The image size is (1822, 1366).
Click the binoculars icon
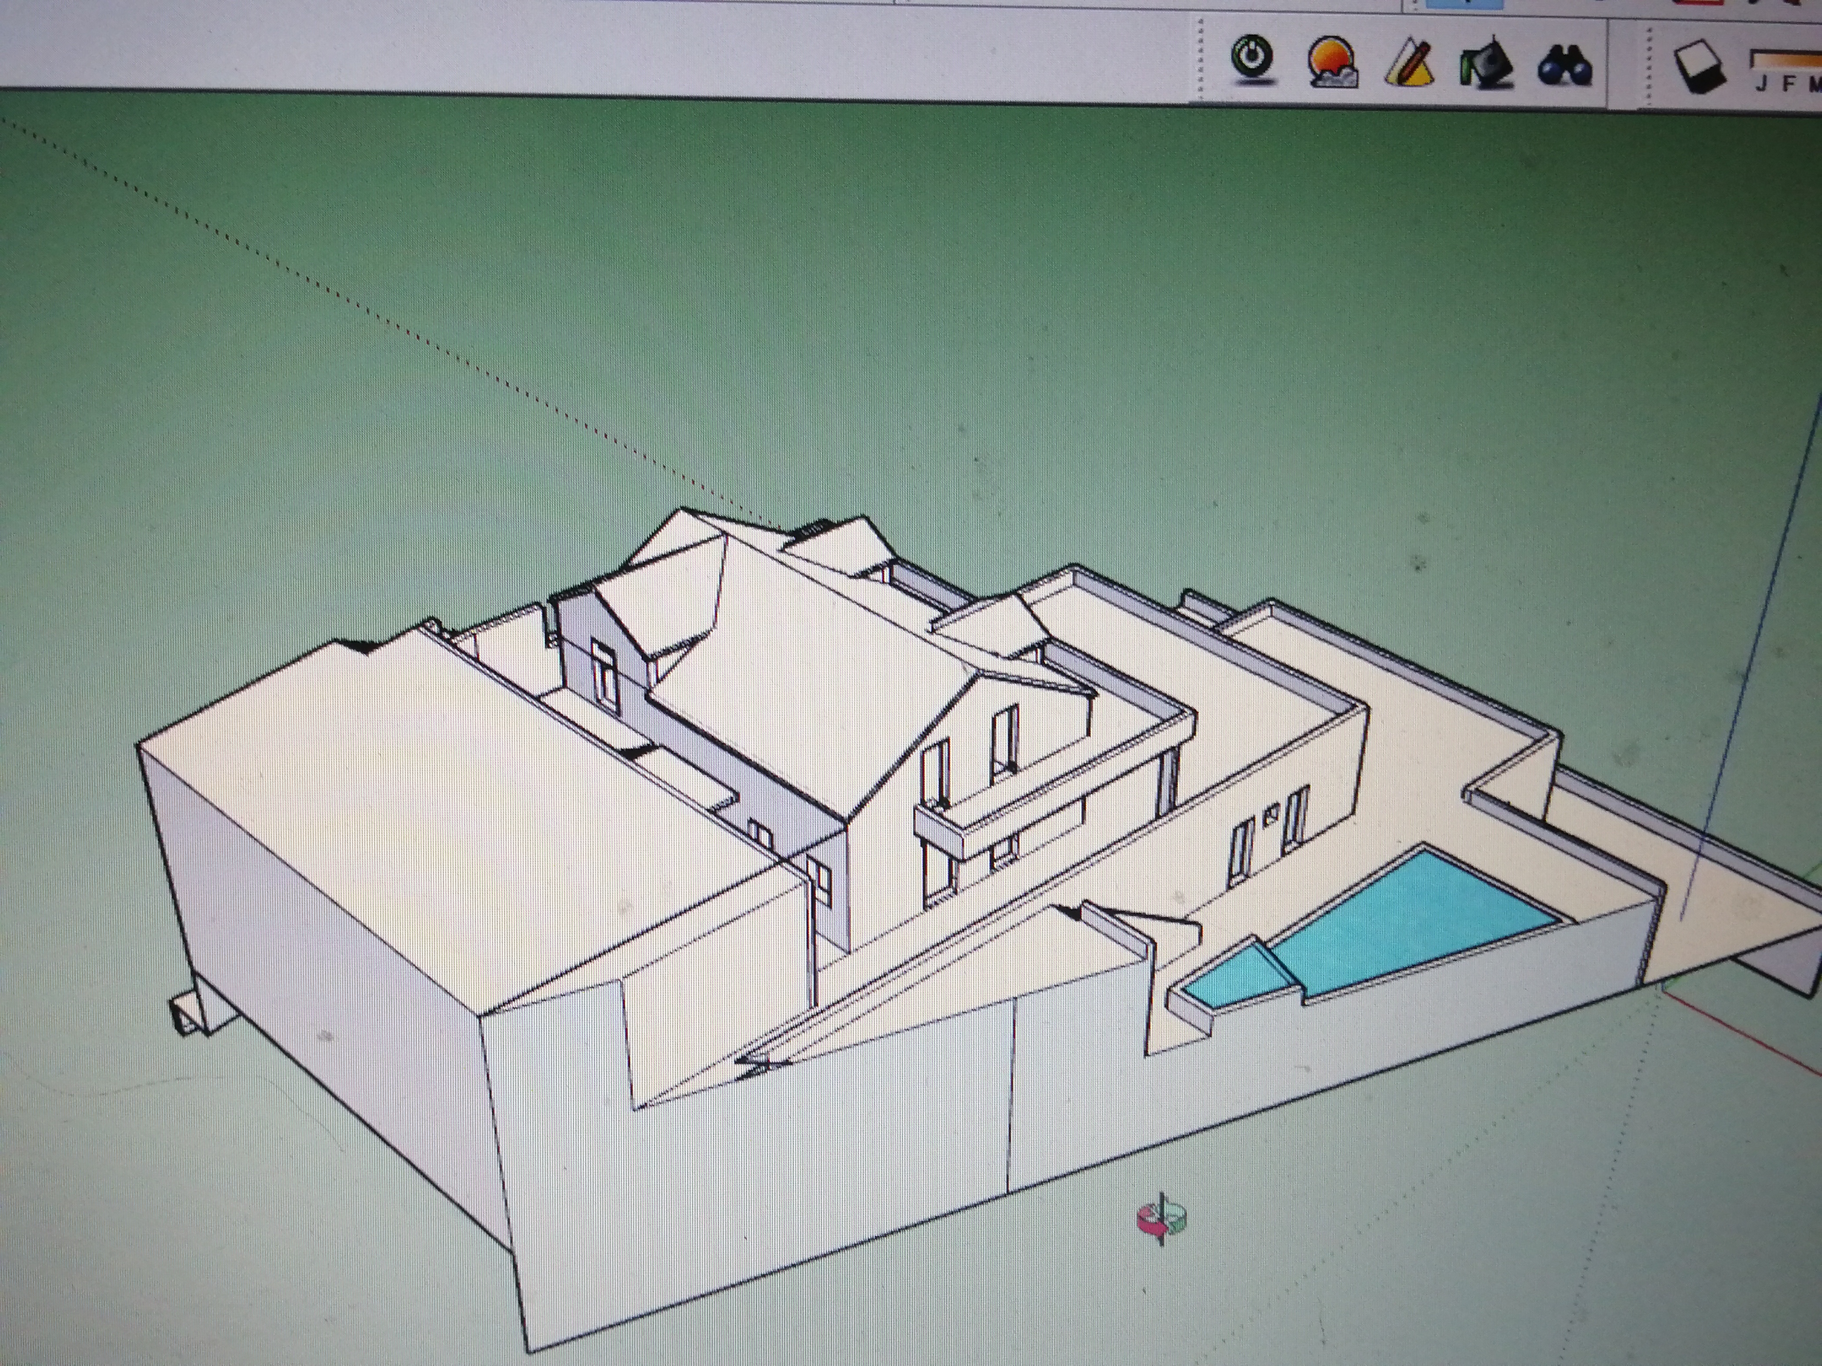point(1564,64)
